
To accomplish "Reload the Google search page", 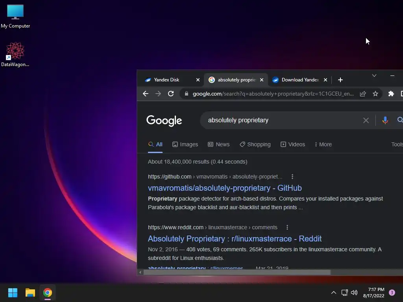I will (171, 94).
